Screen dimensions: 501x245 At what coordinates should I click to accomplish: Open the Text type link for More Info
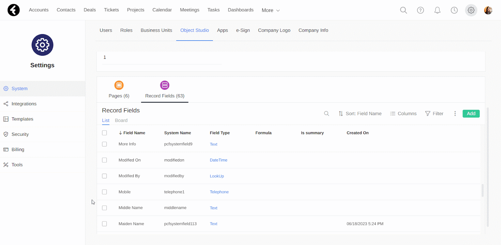click(214, 144)
